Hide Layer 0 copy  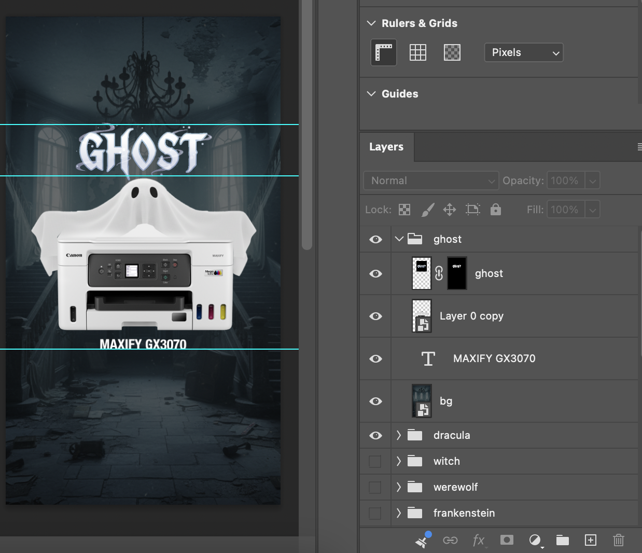point(375,316)
